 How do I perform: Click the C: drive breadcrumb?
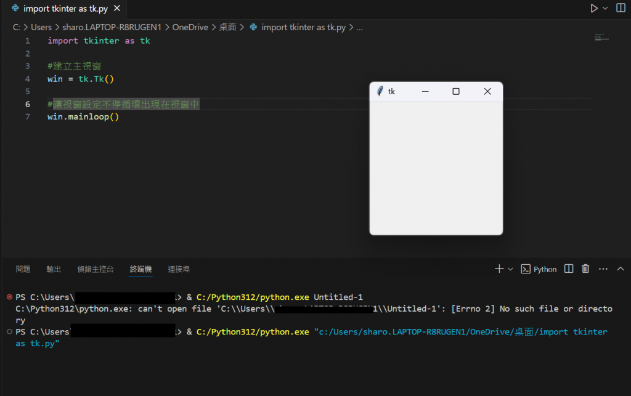(x=17, y=27)
